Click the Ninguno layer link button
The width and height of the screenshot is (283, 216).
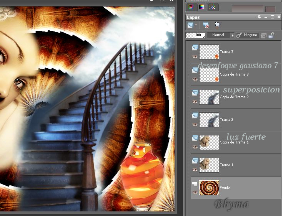coord(250,35)
